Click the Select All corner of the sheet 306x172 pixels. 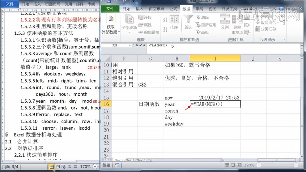pyautogui.click(x=106, y=58)
